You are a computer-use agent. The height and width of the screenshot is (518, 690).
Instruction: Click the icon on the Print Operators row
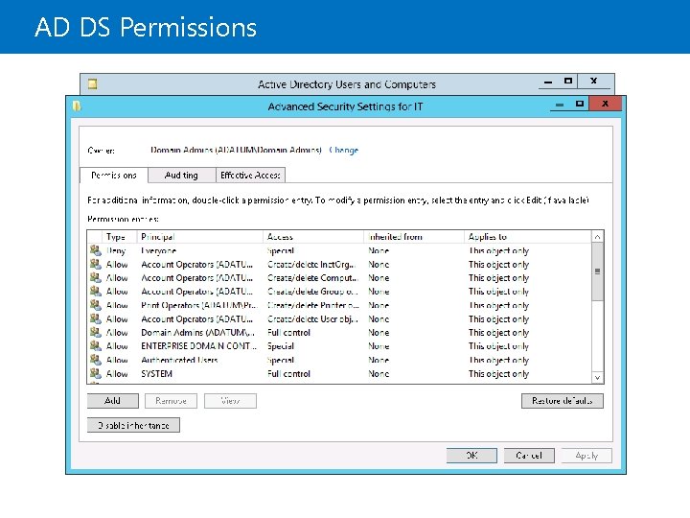[96, 305]
